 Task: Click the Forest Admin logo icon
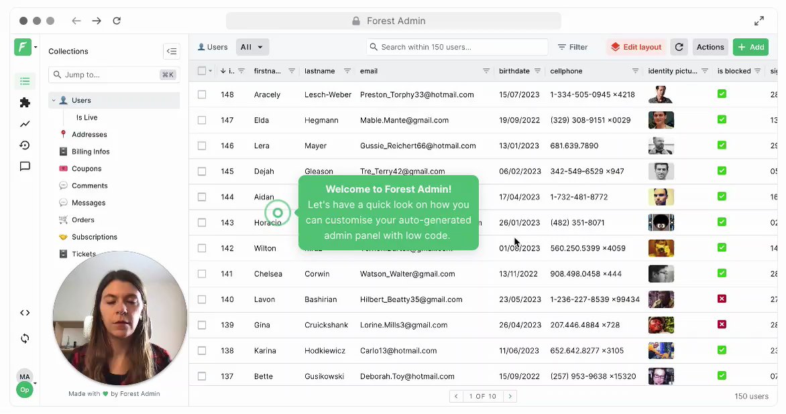23,47
